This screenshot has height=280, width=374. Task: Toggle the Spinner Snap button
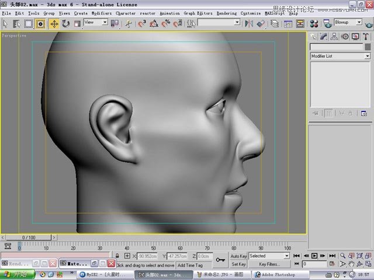pos(178,23)
